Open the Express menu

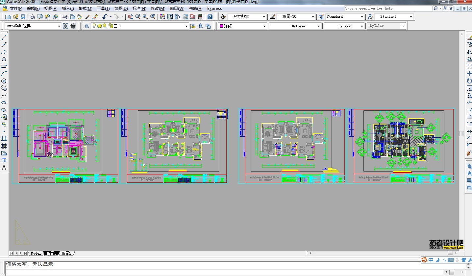coord(214,9)
